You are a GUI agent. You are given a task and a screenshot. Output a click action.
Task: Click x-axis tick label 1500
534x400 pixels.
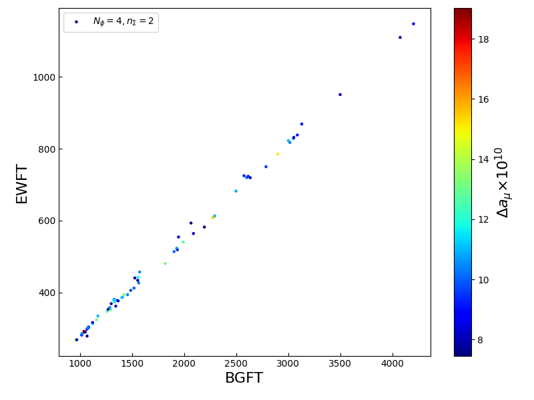(132, 364)
